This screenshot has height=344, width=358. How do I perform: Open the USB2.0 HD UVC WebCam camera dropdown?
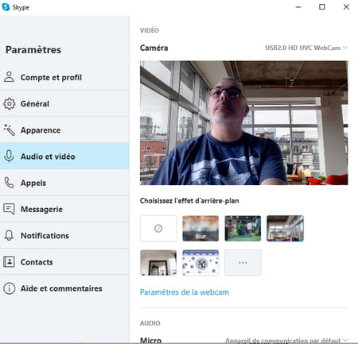coord(306,48)
